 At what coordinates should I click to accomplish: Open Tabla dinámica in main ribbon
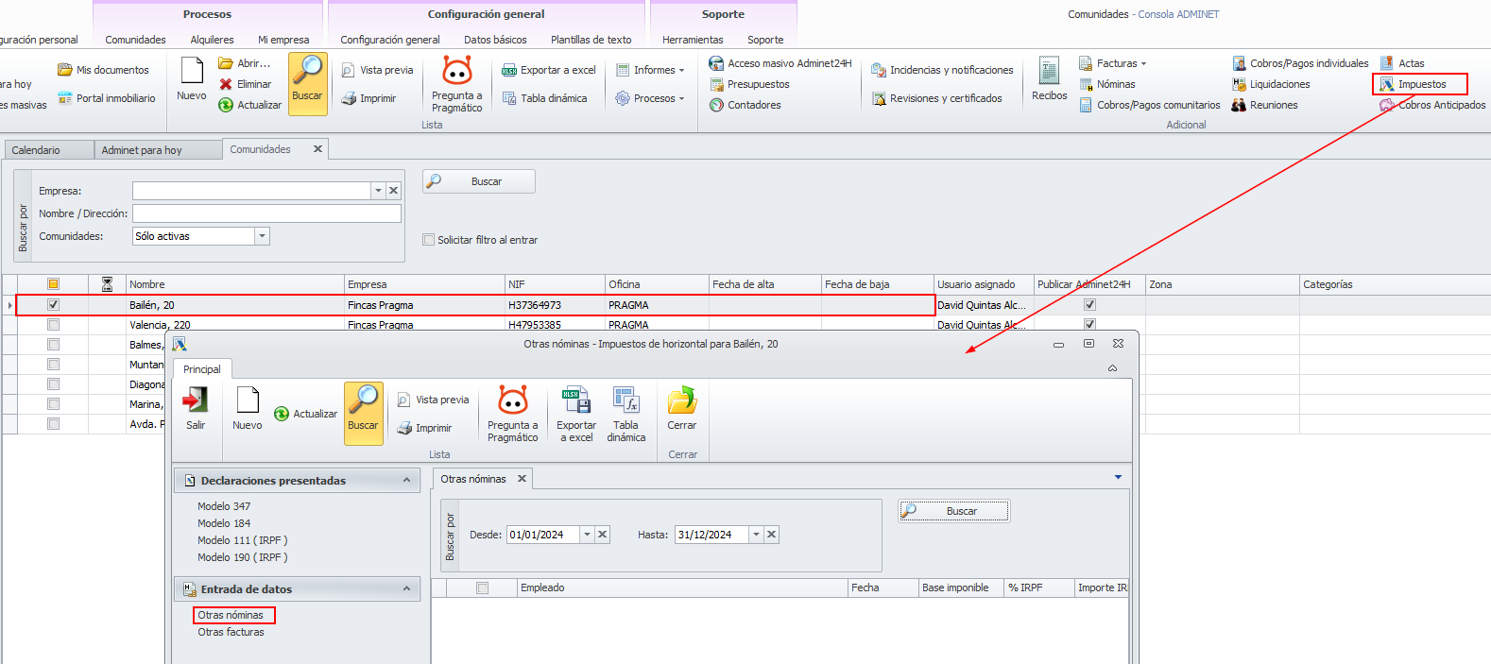(544, 98)
